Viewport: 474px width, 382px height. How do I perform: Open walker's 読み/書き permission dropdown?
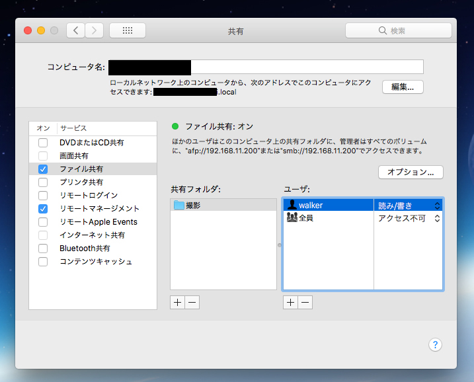coord(408,206)
